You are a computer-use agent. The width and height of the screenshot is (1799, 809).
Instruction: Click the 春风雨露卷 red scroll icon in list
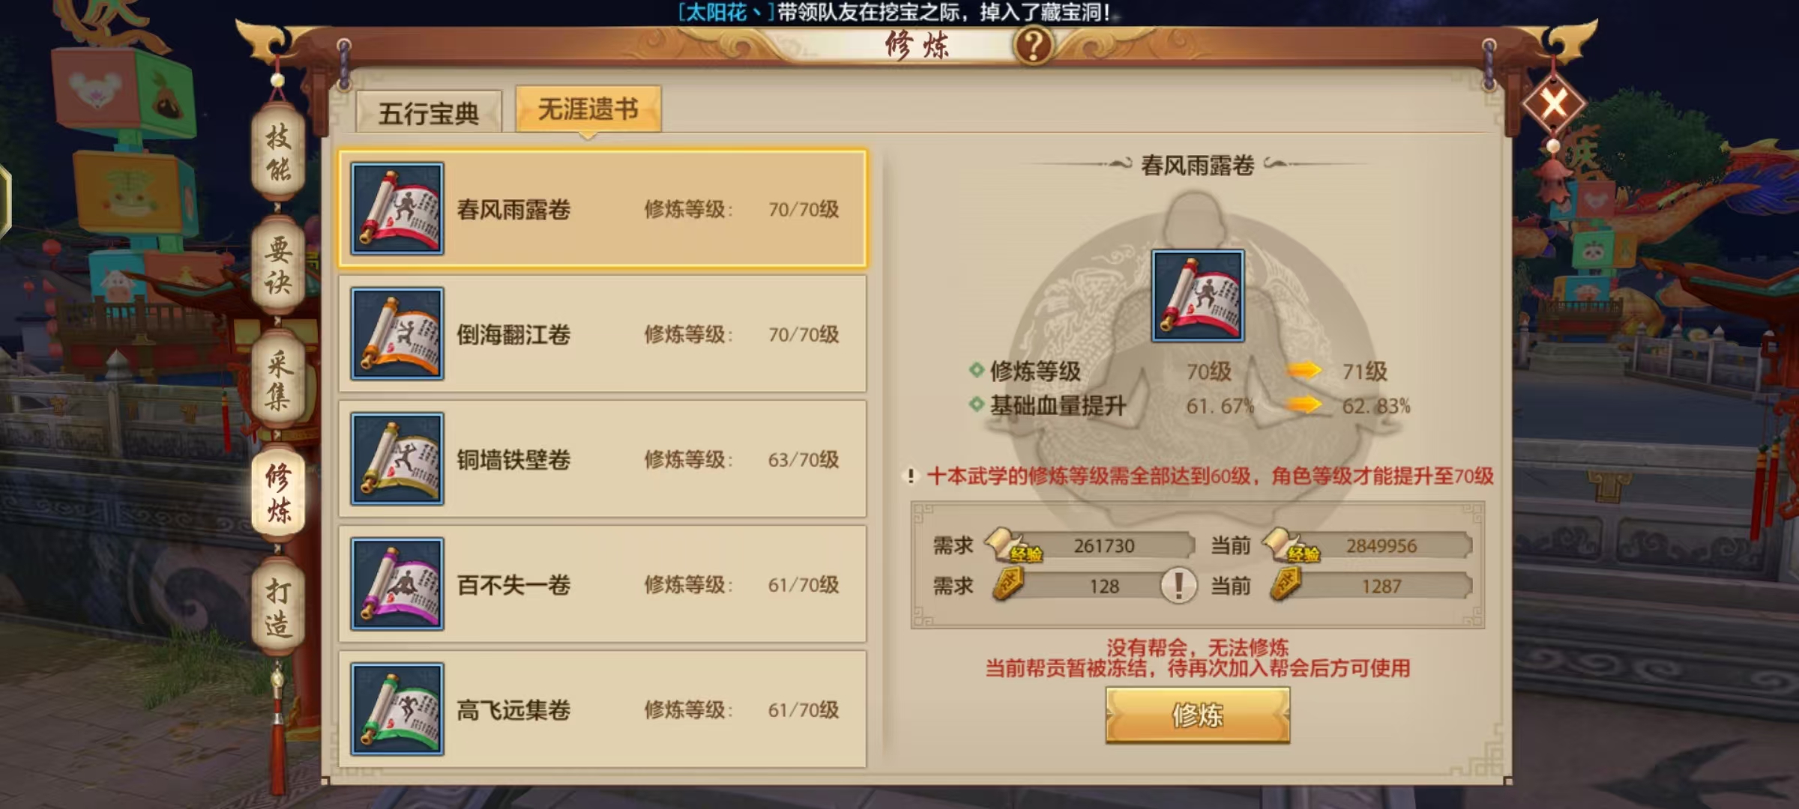[397, 209]
